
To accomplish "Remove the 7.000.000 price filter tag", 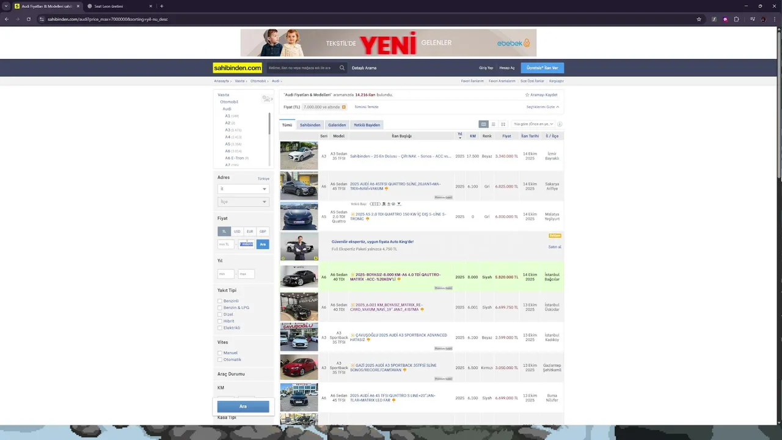I will [343, 107].
